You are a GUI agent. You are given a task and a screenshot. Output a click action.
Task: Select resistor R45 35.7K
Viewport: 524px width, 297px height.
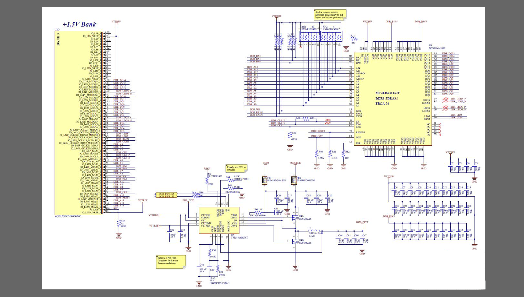(231, 188)
